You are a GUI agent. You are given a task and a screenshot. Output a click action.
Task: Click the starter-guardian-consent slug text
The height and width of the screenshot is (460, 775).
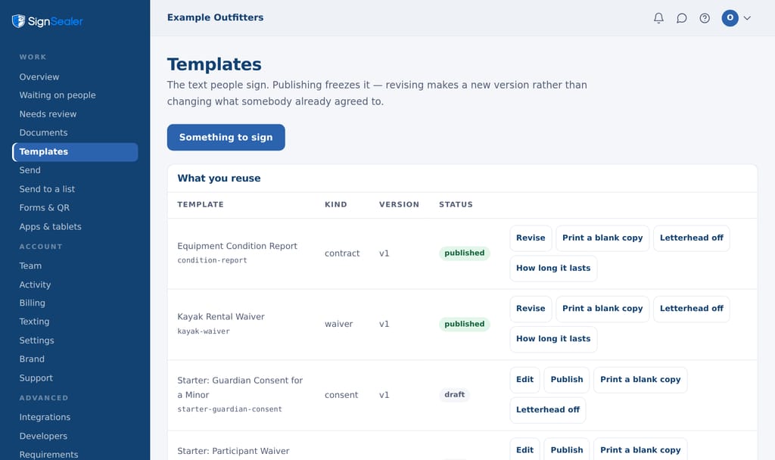pyautogui.click(x=230, y=409)
